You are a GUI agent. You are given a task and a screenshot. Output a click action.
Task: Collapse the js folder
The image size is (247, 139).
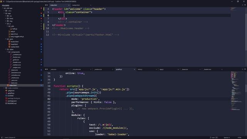[6, 24]
